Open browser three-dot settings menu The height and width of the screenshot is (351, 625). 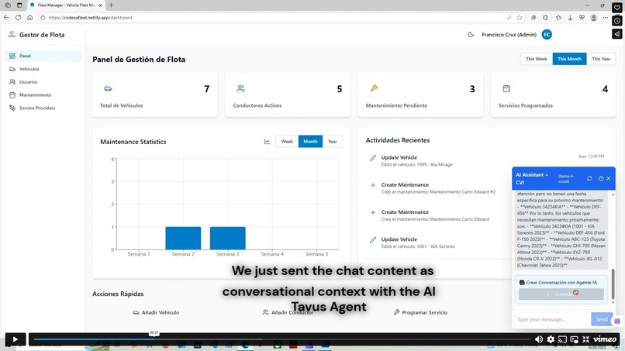(x=605, y=18)
